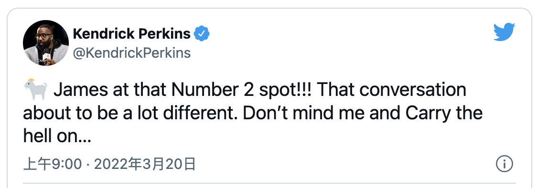Click the divider line below the timestamp

click(269, 183)
